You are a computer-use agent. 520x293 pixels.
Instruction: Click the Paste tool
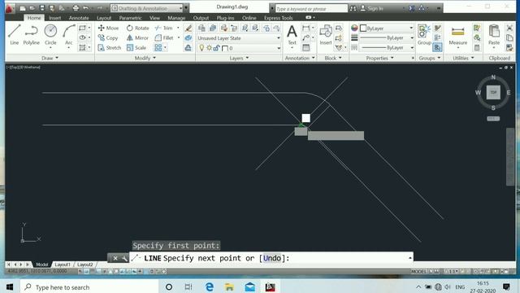494,35
